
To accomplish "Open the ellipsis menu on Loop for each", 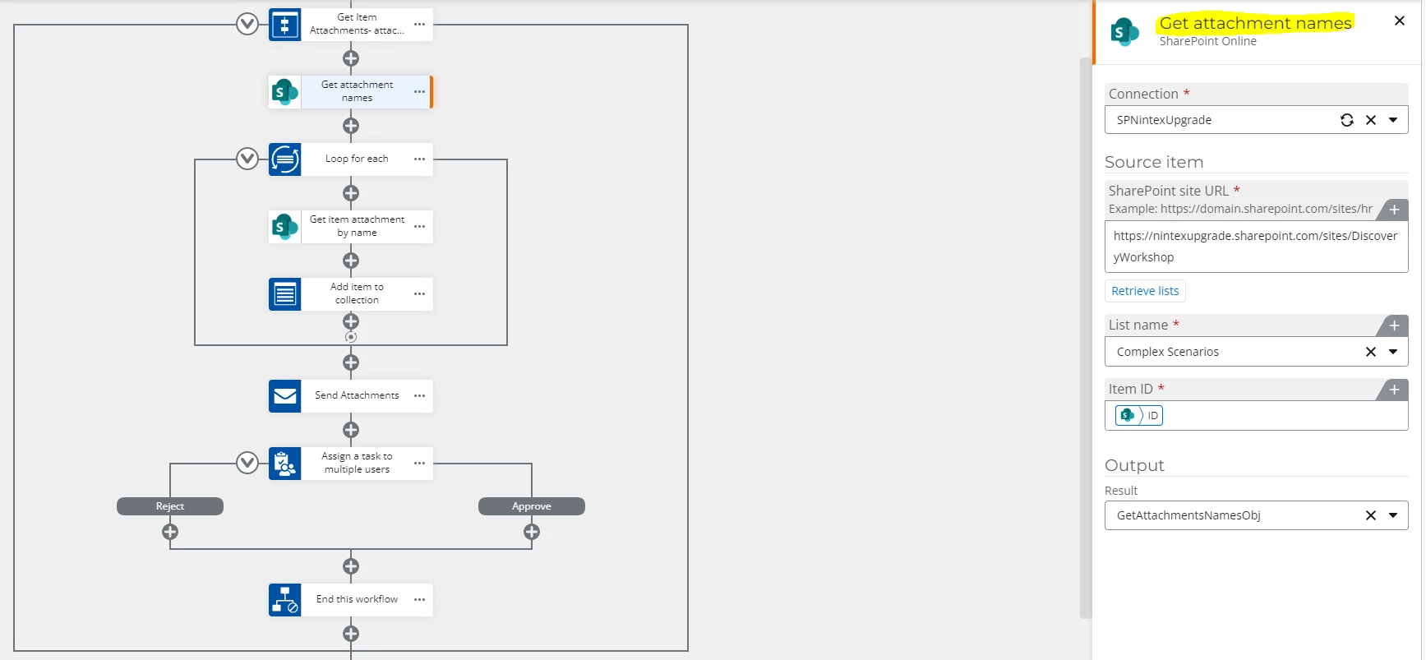I will (418, 159).
